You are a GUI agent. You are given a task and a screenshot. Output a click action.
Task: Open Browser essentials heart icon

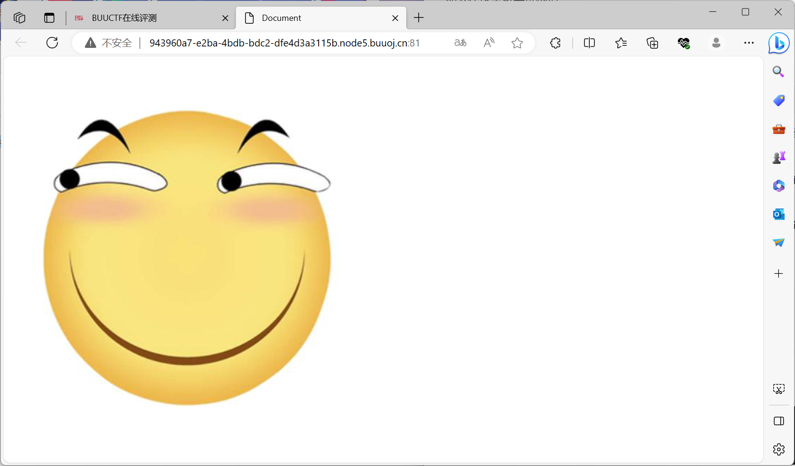[x=684, y=43]
